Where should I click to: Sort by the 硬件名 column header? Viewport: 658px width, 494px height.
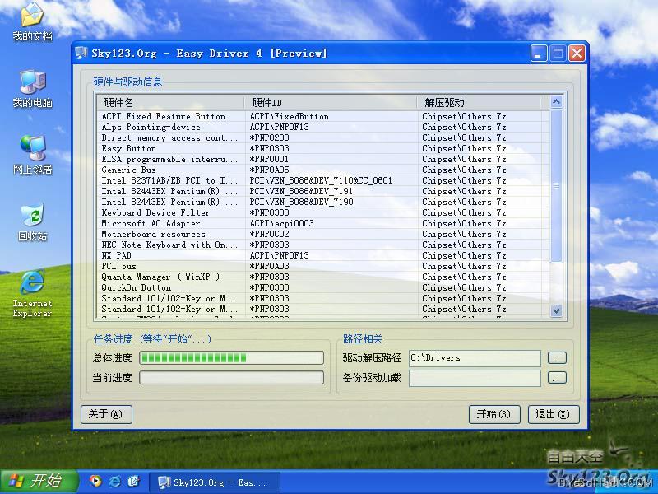click(170, 102)
